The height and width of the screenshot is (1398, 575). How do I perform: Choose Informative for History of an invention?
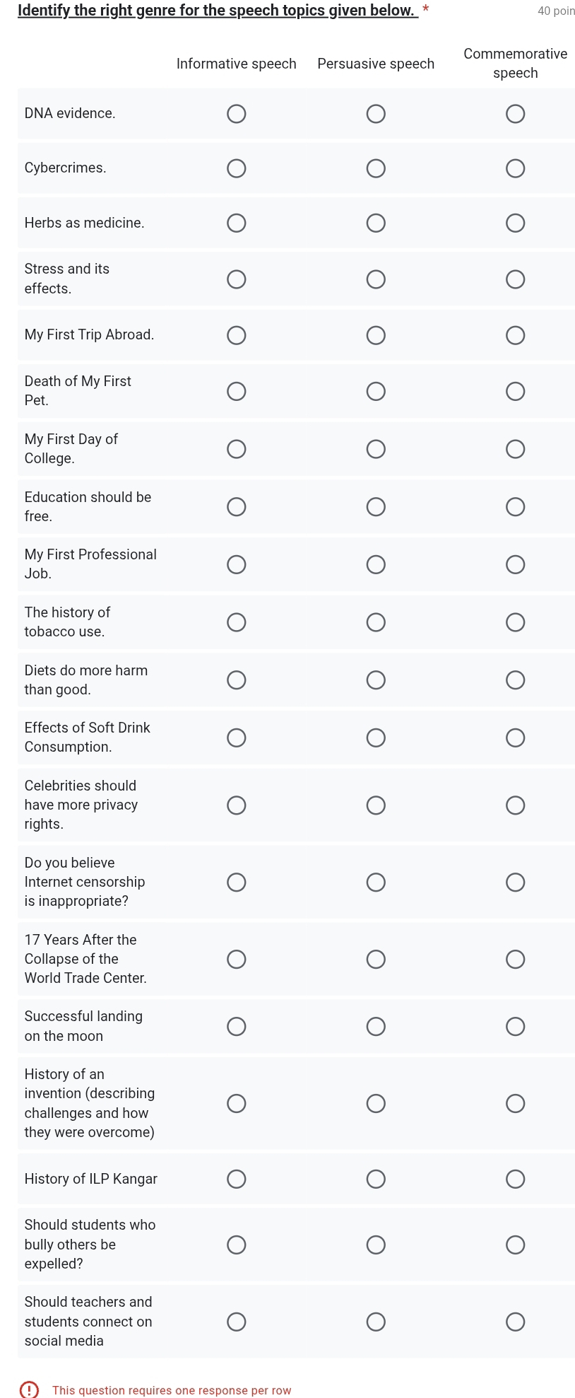pos(237,1103)
